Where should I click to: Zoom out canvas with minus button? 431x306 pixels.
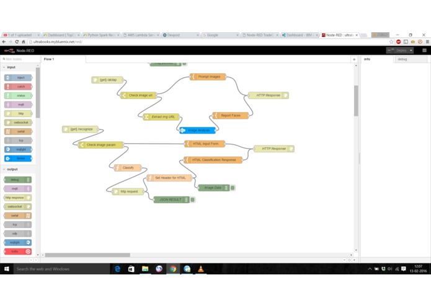tap(344, 260)
